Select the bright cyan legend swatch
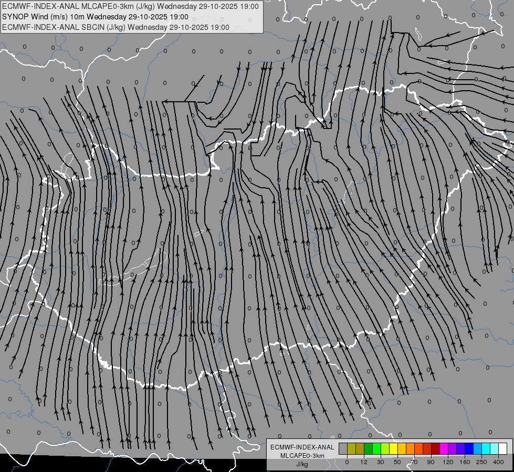The height and width of the screenshot is (472, 514). click(x=486, y=448)
